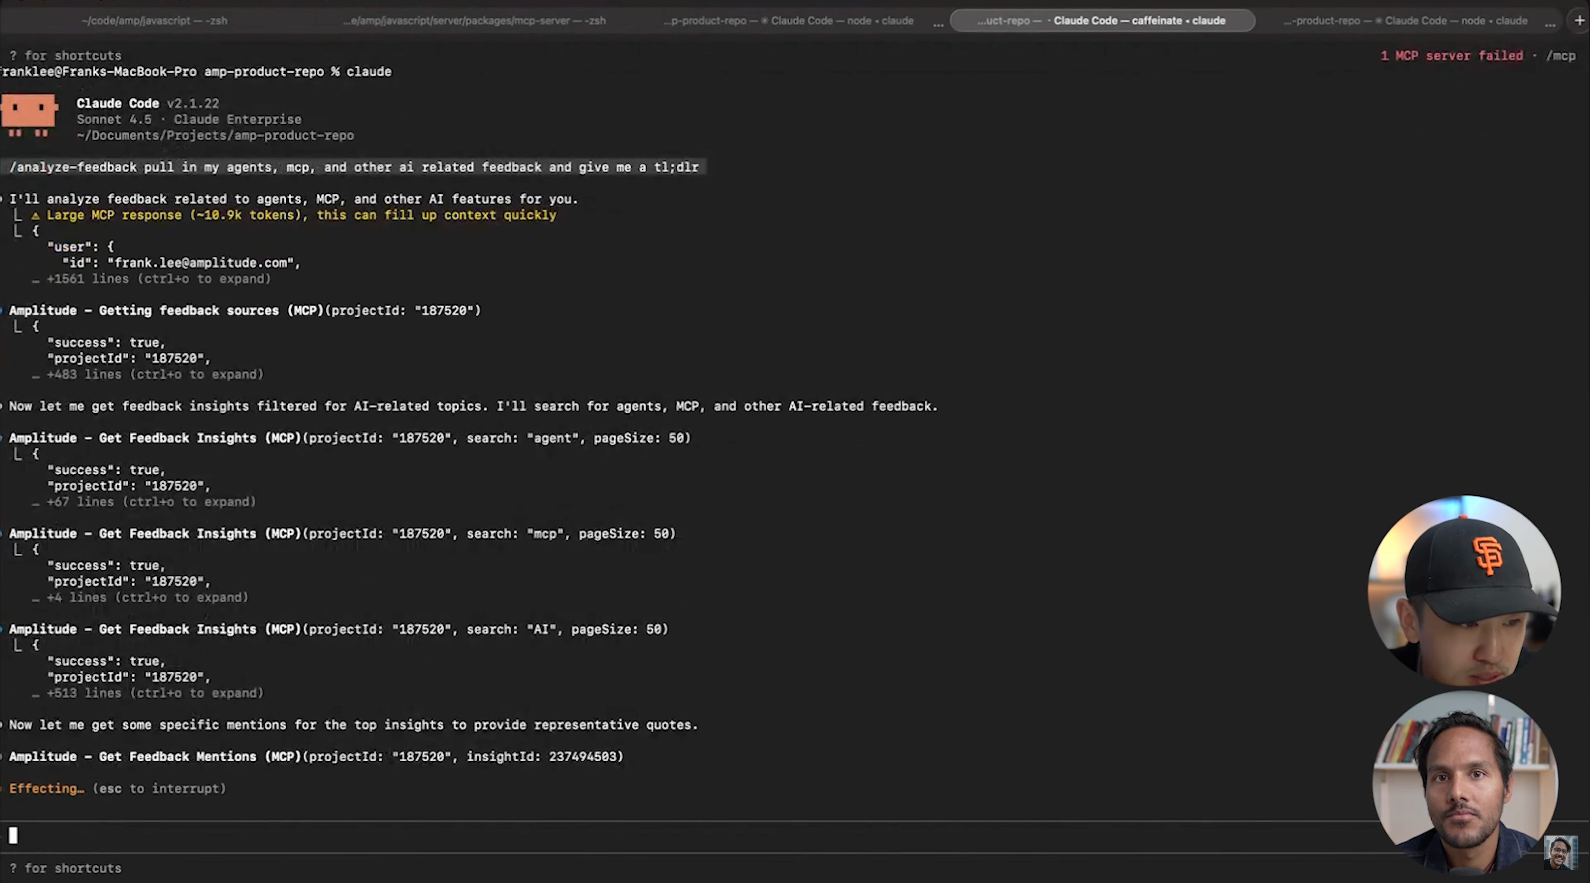This screenshot has width=1590, height=883.
Task: Click the webcam video of bearded man
Action: 1465,784
